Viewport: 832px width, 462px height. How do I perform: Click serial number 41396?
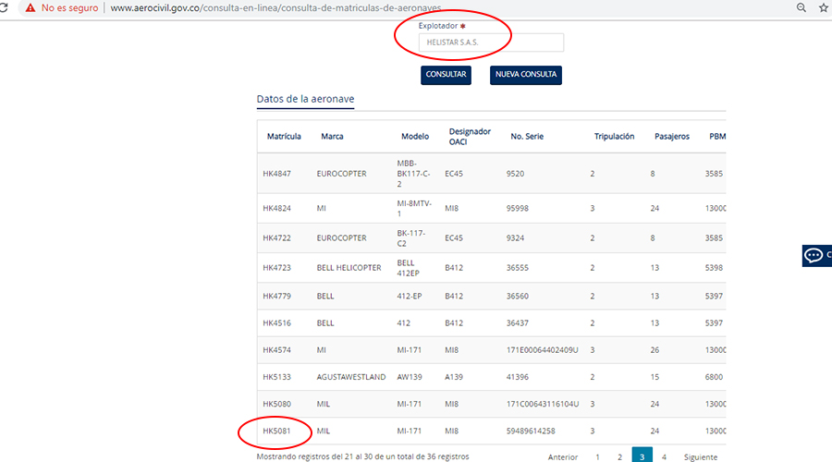518,377
